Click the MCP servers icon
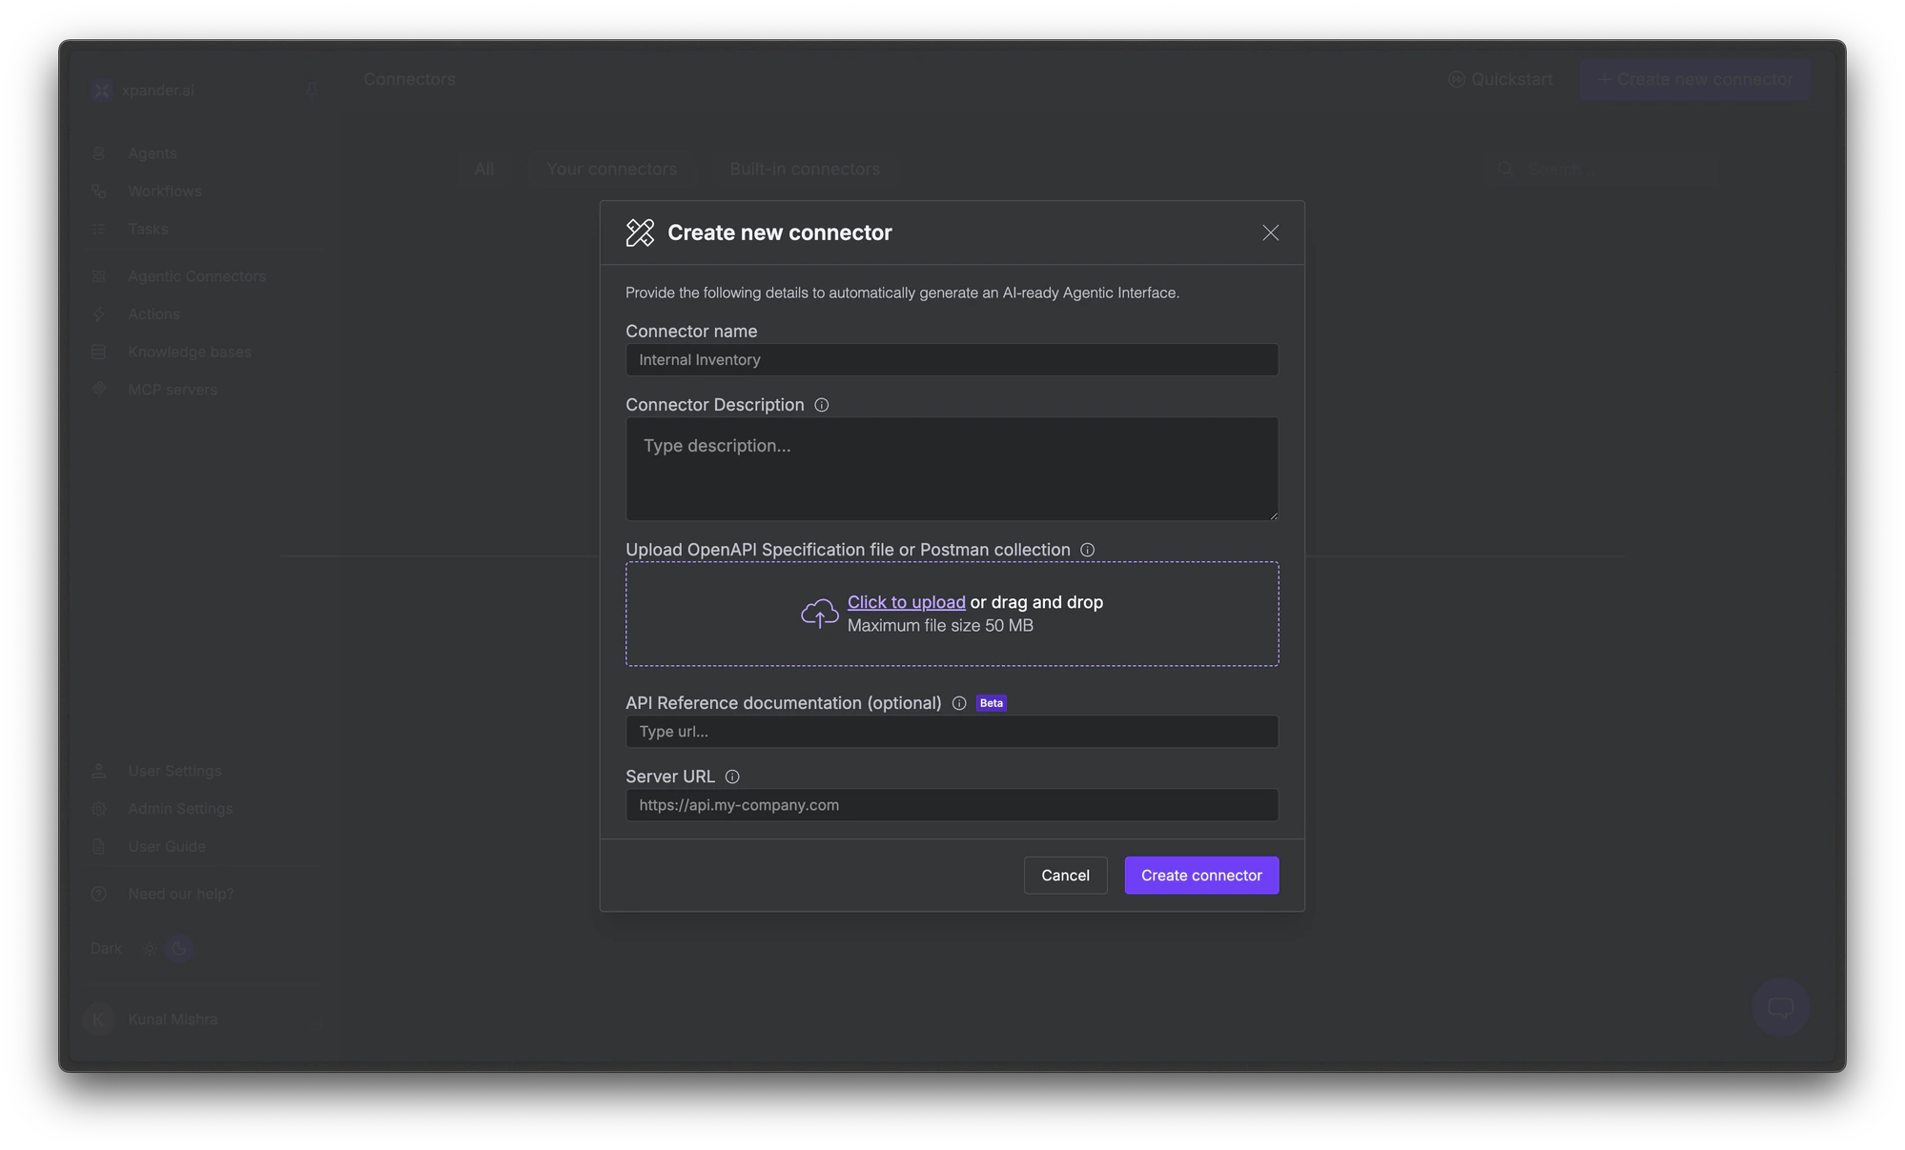 pos(99,389)
